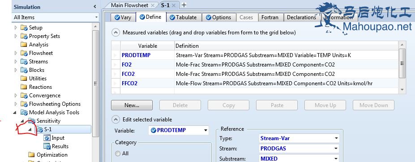Expand the Property Sets tree node

16,36
